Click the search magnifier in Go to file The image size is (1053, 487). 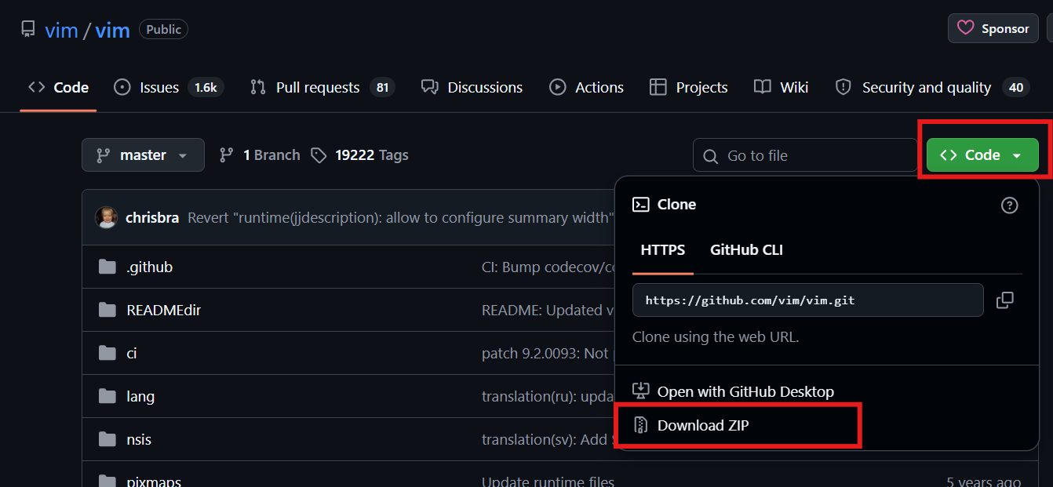711,156
